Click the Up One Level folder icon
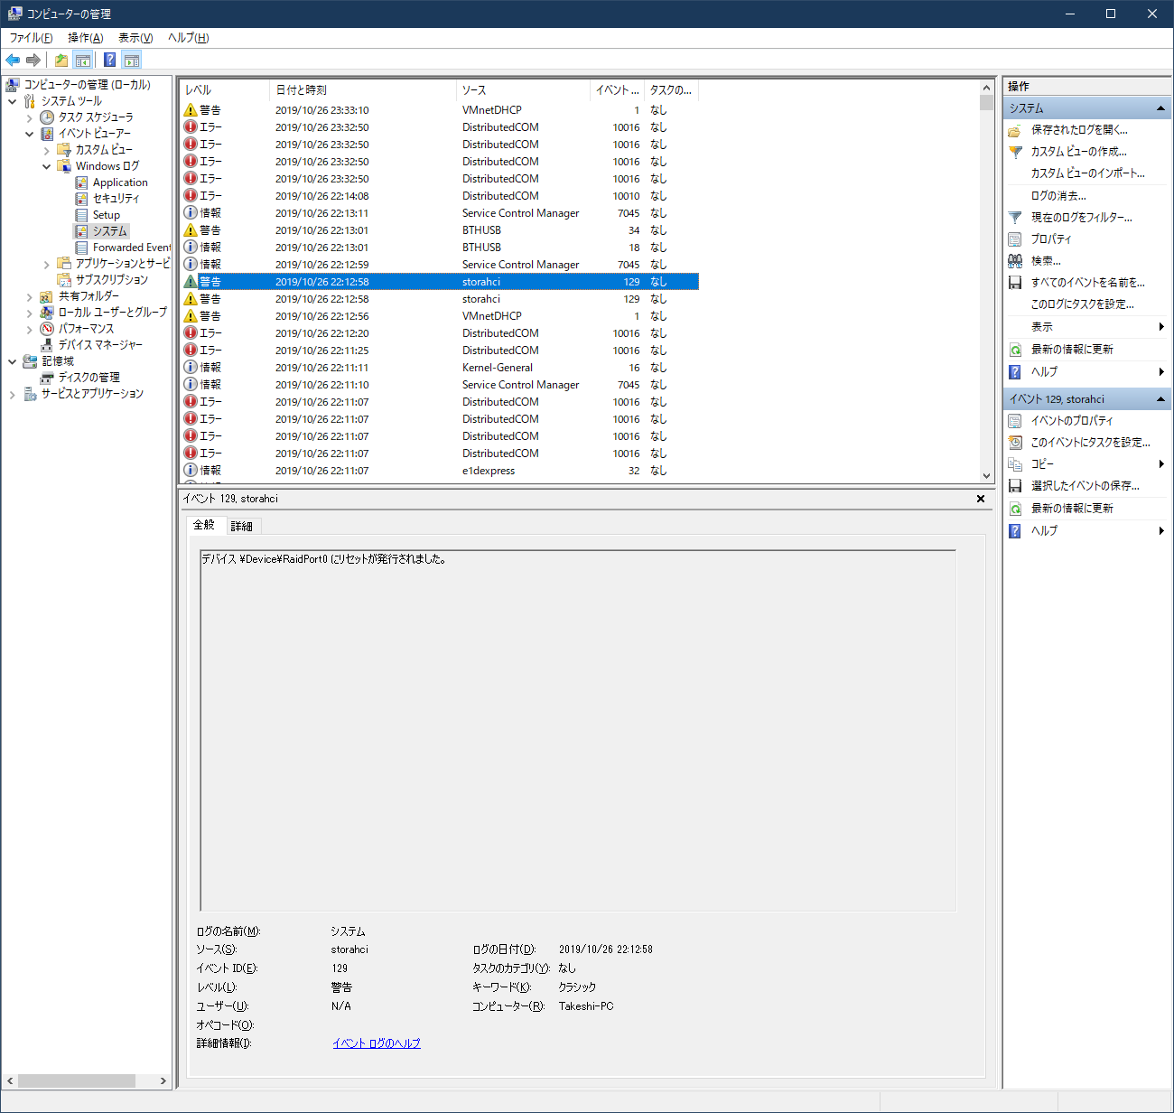The height and width of the screenshot is (1113, 1174). 61,61
